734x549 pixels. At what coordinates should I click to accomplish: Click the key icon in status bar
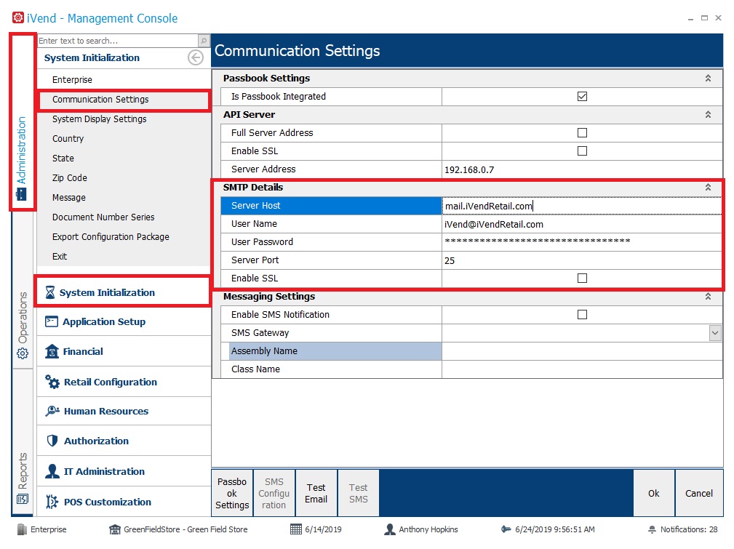pos(506,529)
